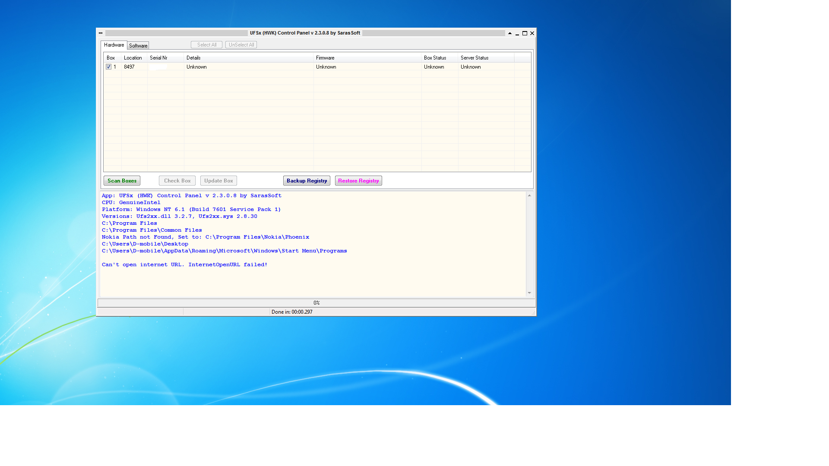The height and width of the screenshot is (466, 829).
Task: Open the Software tab
Action: click(x=138, y=45)
